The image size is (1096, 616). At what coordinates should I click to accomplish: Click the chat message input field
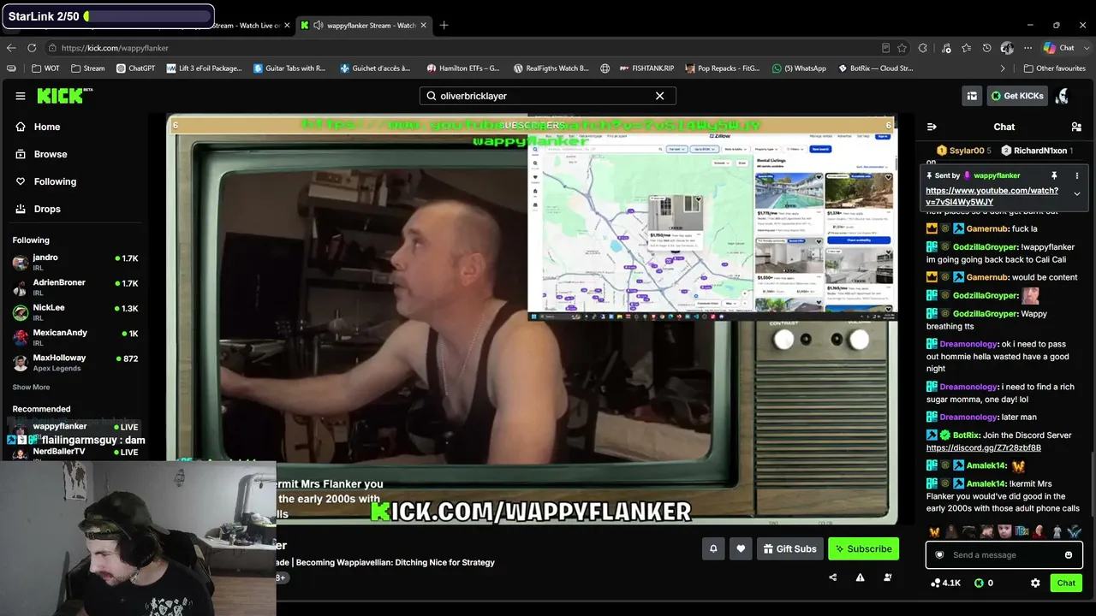1004,555
